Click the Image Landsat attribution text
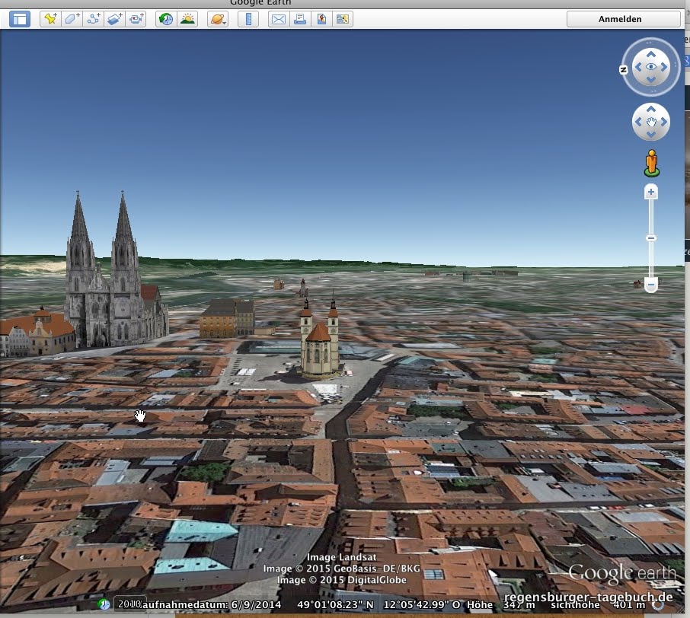The width and height of the screenshot is (690, 618). click(x=341, y=557)
